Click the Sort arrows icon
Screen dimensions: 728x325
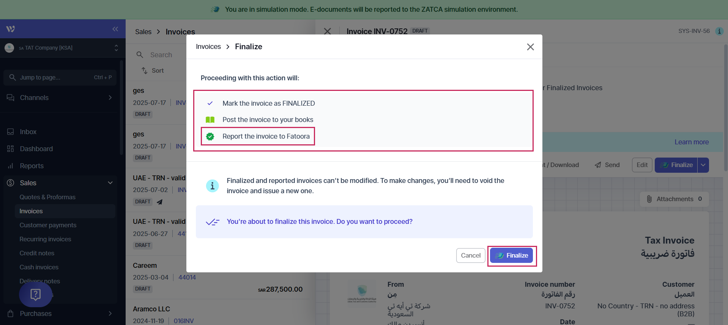pos(145,70)
